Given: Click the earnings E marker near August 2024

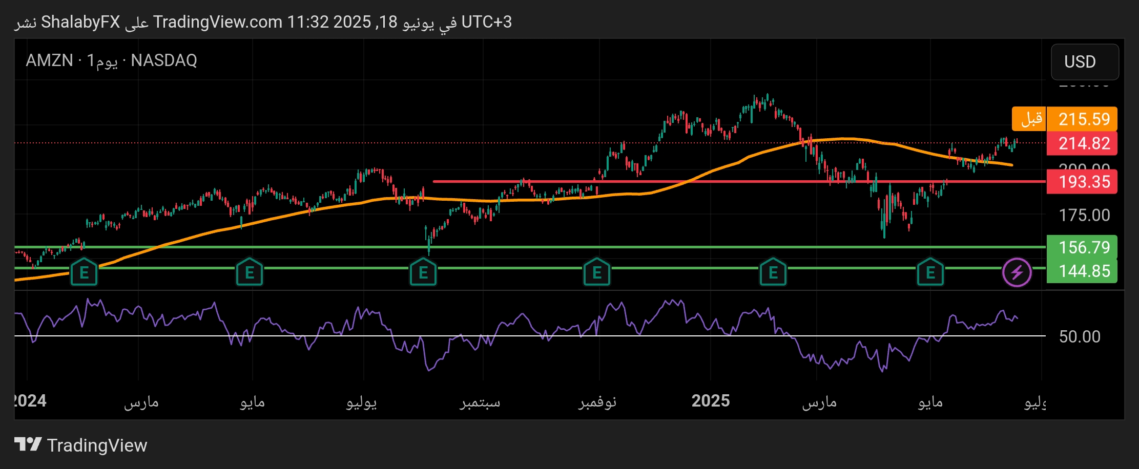Looking at the screenshot, I should [x=423, y=272].
